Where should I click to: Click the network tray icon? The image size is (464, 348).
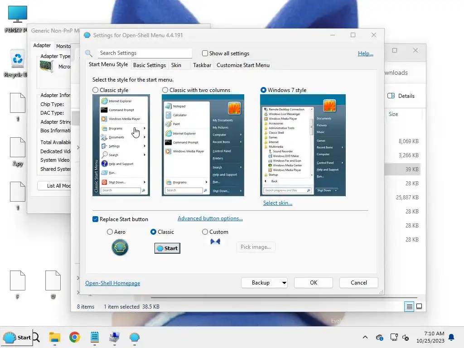tap(394, 337)
